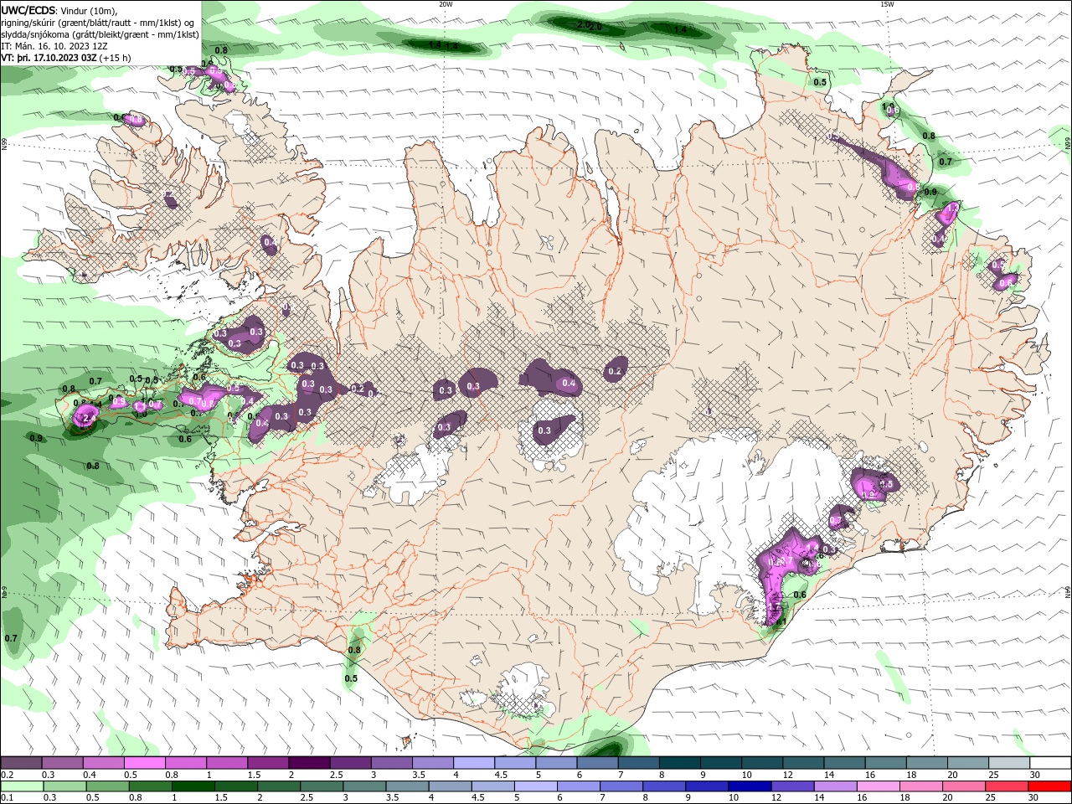Click the orchid 1–1.5 swatch in upper legend row

227,763
